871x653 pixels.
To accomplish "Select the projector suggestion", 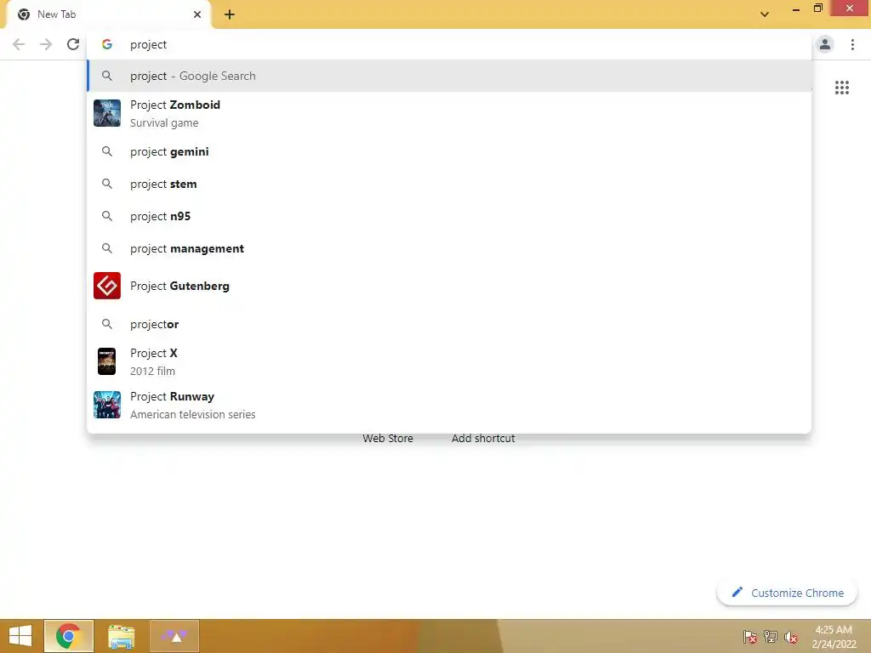I will [x=449, y=324].
